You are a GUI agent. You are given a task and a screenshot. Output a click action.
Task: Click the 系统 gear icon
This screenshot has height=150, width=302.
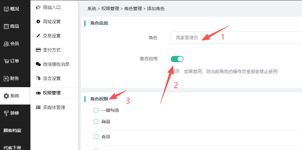6,96
